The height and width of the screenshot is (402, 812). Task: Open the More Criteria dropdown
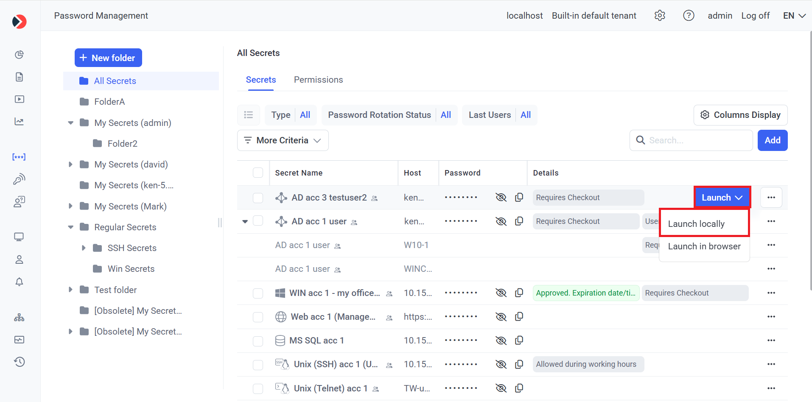pyautogui.click(x=283, y=140)
